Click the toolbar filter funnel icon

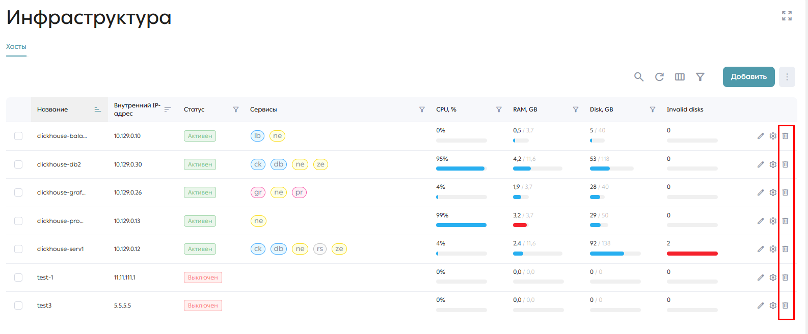[x=700, y=77]
